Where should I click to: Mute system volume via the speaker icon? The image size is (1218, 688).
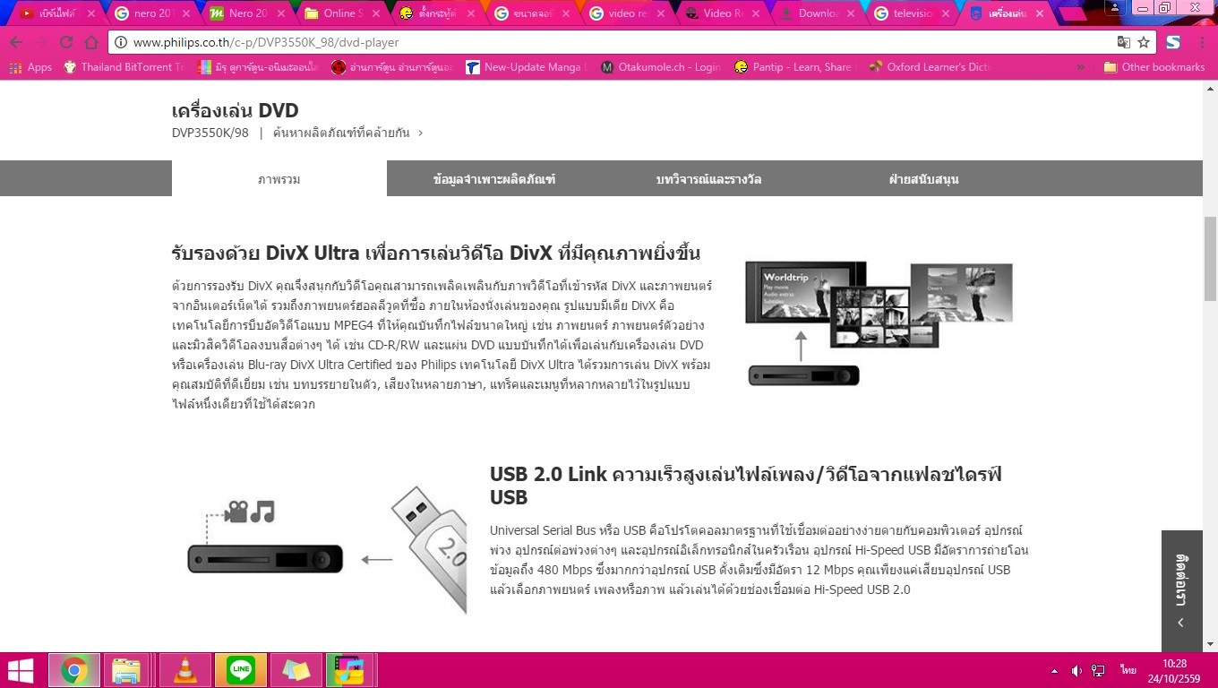1076,670
